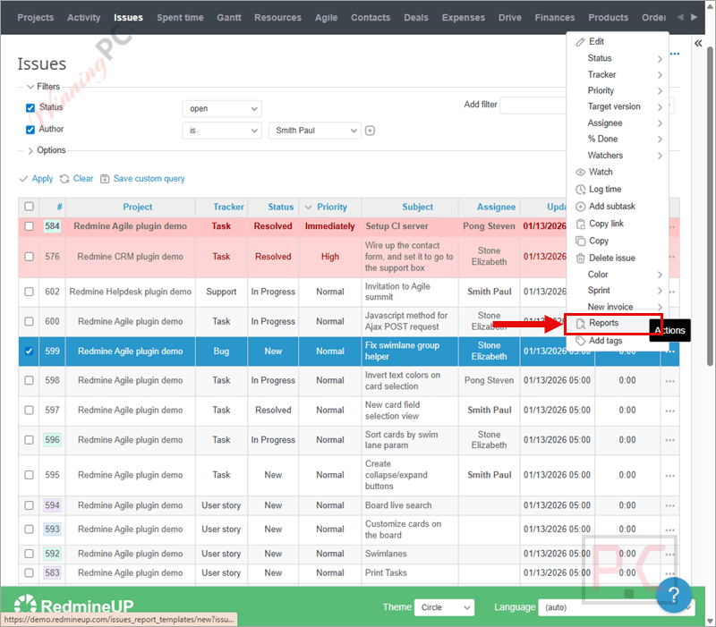Expand the Priority submenu in context menu
The height and width of the screenshot is (627, 716).
pos(618,91)
